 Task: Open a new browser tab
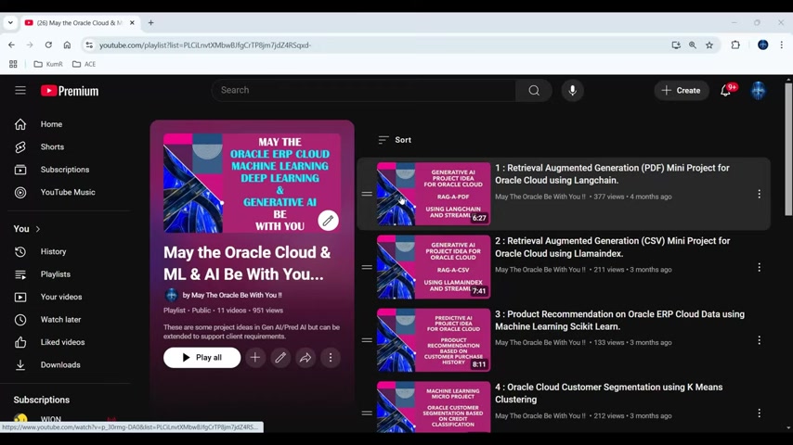coord(150,23)
